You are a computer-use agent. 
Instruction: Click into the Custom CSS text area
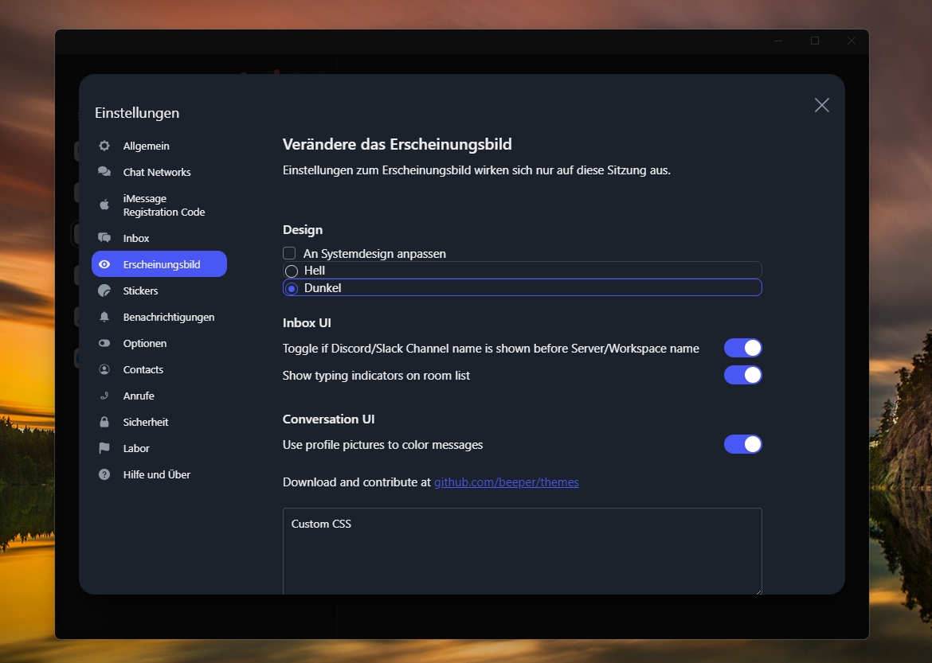point(522,551)
